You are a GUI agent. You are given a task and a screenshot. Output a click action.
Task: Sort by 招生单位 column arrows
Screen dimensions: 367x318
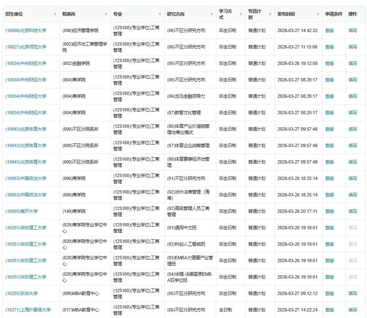point(55,14)
